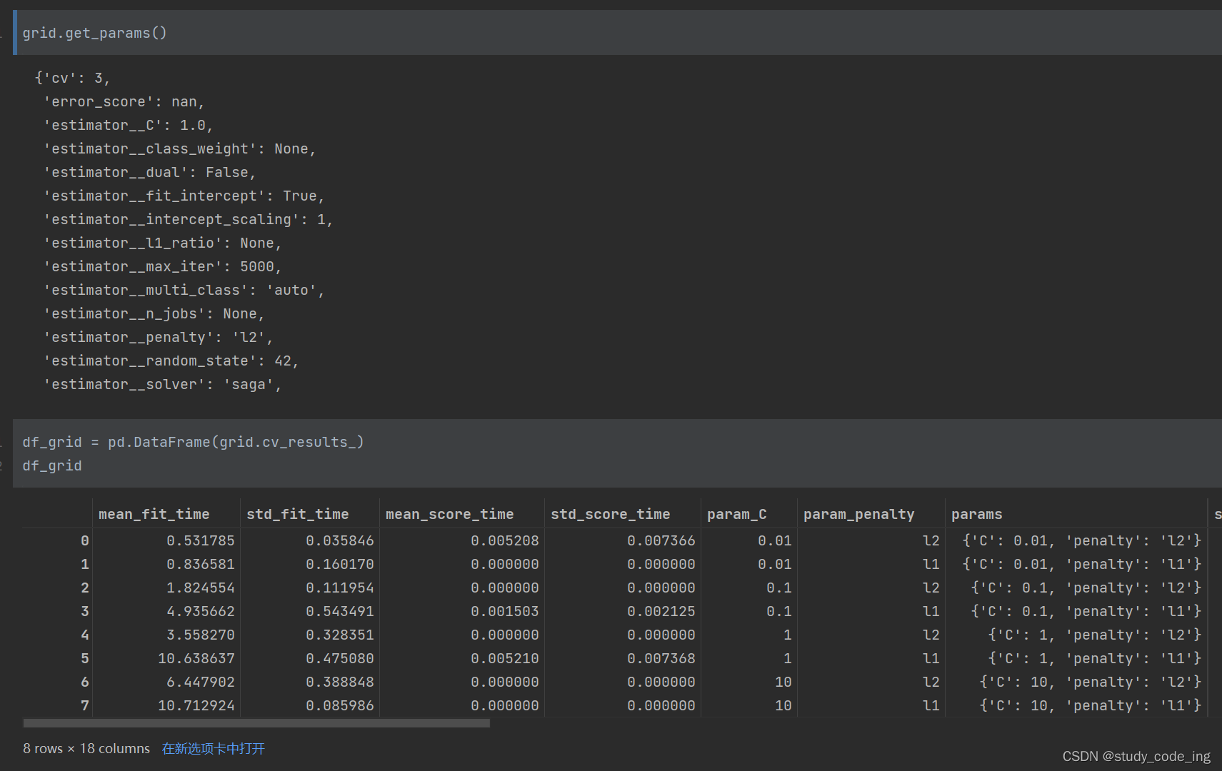Select row index 0 in the dataframe

pos(84,540)
